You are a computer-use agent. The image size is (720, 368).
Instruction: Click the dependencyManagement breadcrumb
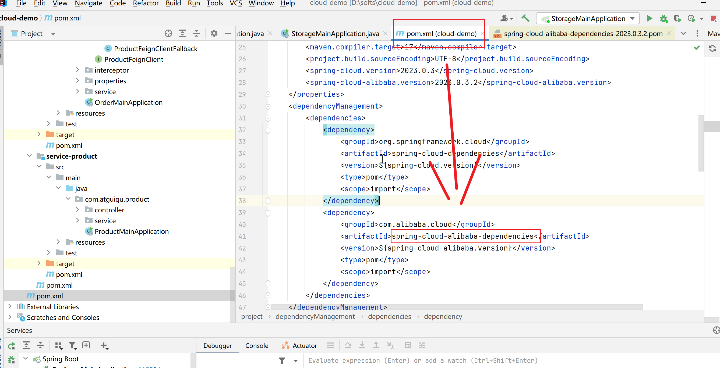click(x=315, y=316)
